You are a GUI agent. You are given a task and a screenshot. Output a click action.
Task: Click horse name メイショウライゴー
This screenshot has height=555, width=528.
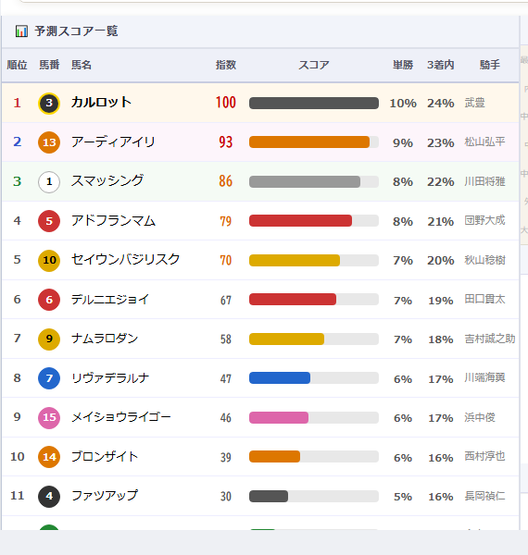coord(121,417)
